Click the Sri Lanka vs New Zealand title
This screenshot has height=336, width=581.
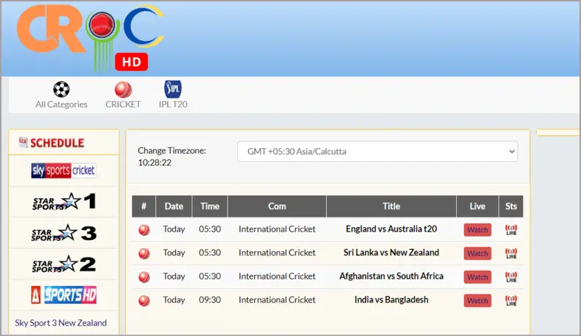pyautogui.click(x=391, y=253)
